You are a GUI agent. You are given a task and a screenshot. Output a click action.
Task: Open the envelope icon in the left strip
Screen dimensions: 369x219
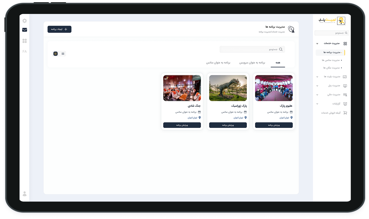pos(25,30)
